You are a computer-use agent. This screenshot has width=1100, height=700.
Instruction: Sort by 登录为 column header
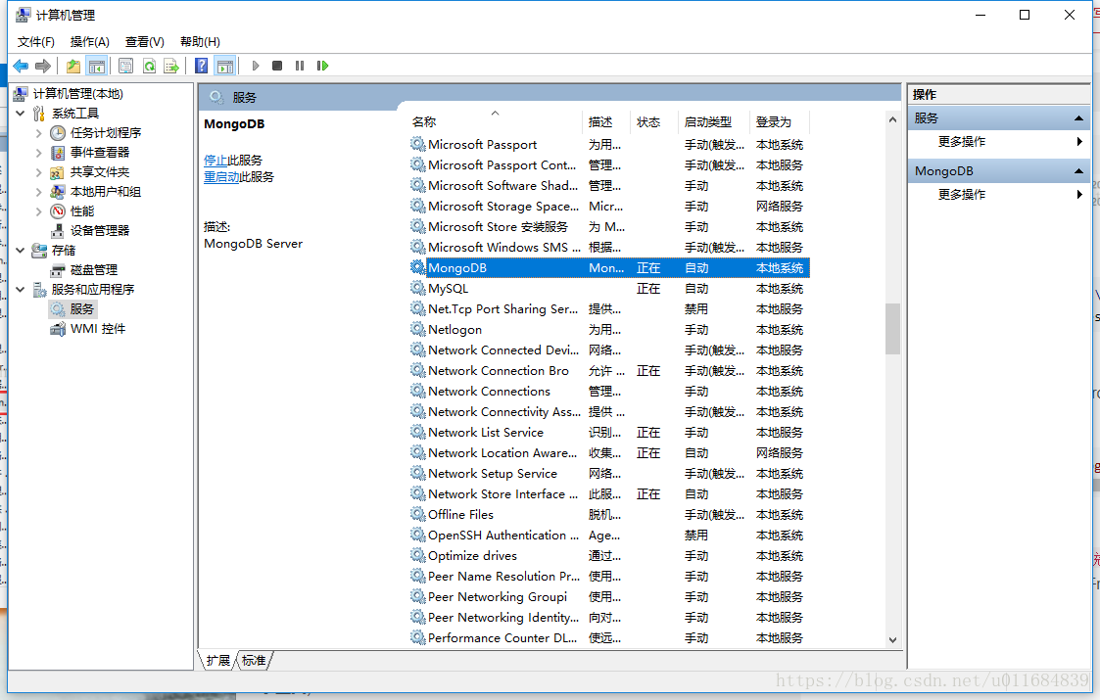click(x=779, y=122)
